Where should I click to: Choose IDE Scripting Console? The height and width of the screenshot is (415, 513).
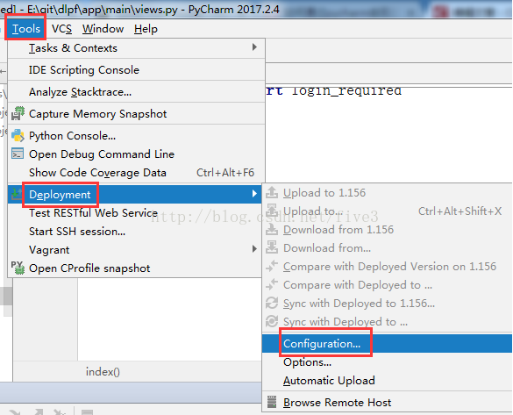(x=136, y=70)
